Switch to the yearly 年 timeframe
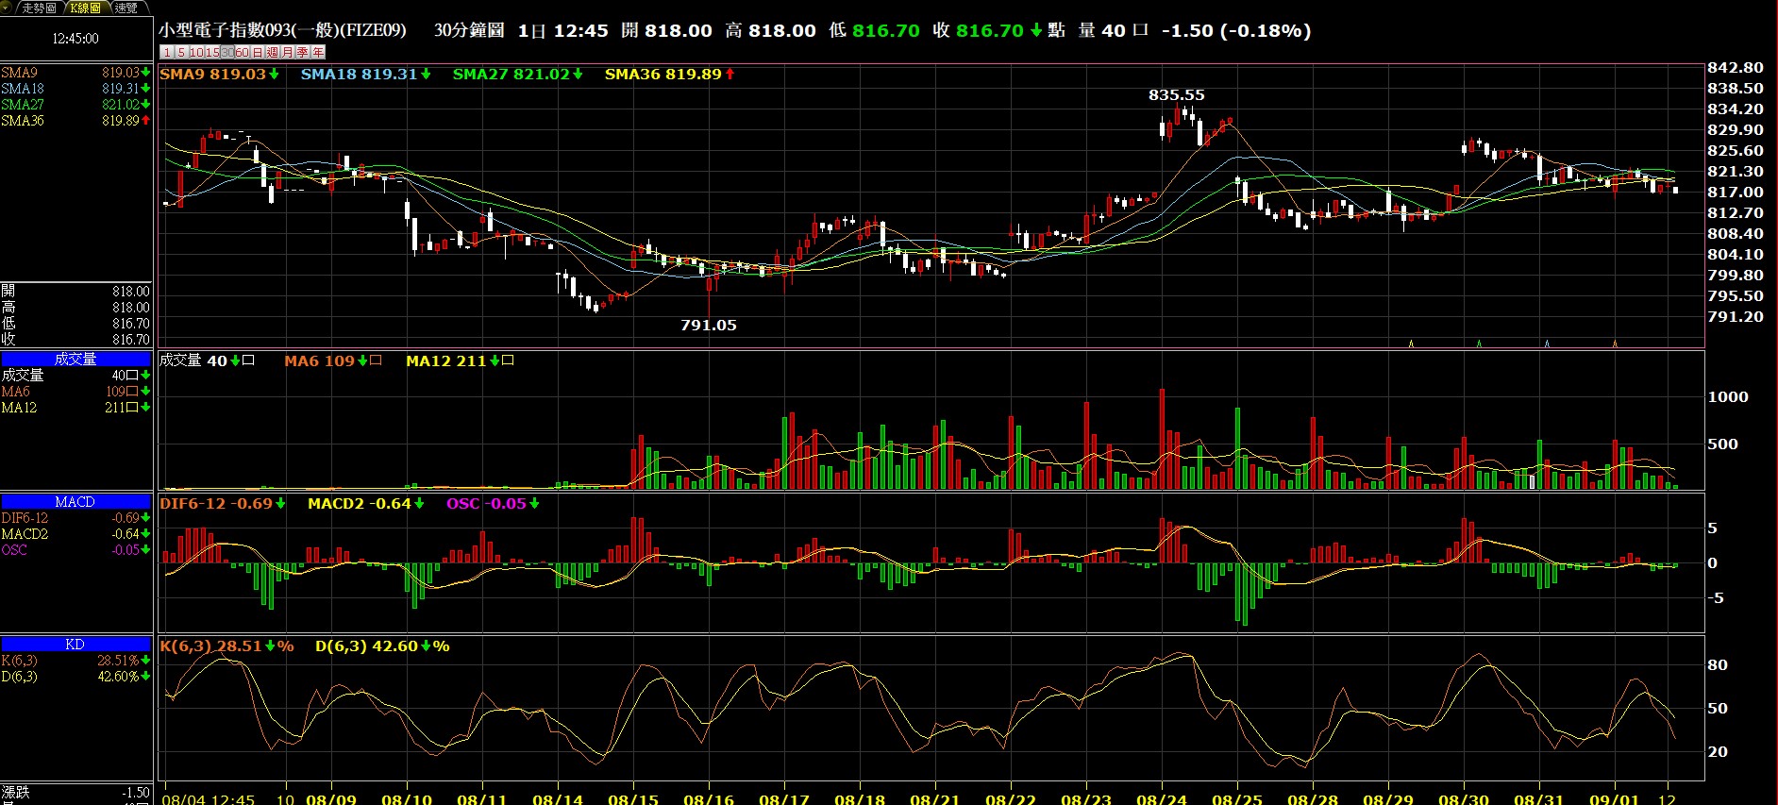 (318, 52)
